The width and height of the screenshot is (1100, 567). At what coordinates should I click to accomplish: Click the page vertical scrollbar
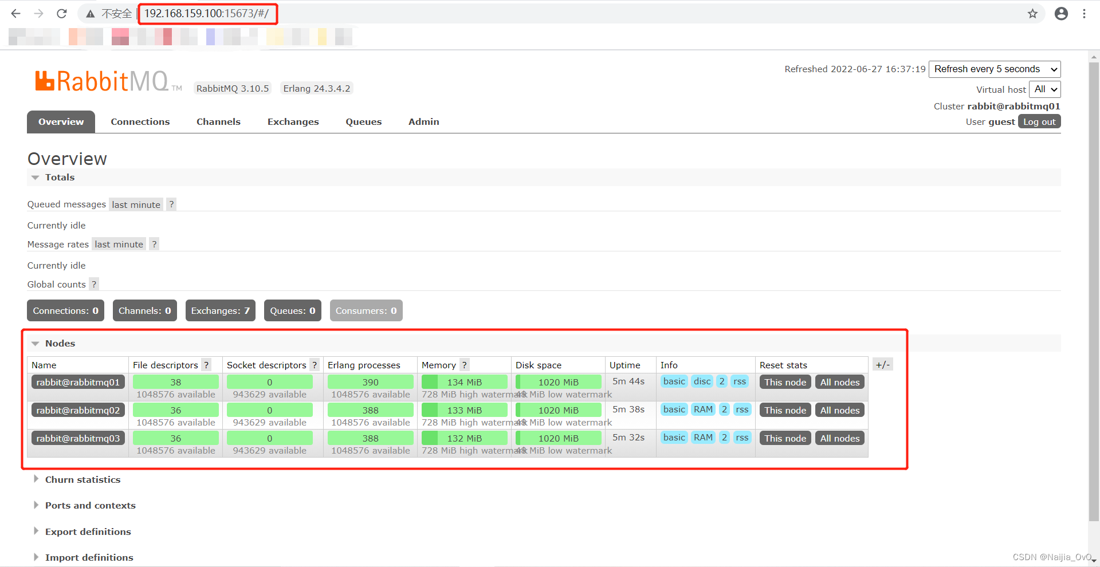pyautogui.click(x=1094, y=292)
